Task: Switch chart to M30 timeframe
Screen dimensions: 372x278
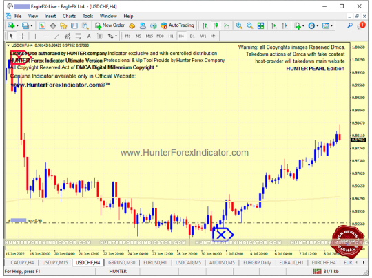Action: (x=160, y=36)
